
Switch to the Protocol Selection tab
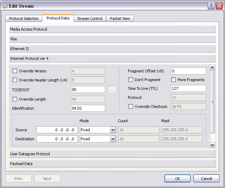[24, 18]
